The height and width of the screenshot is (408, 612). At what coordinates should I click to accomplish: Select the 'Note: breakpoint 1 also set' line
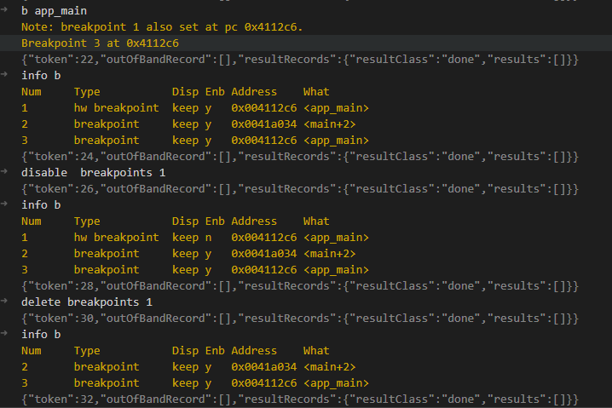(162, 27)
